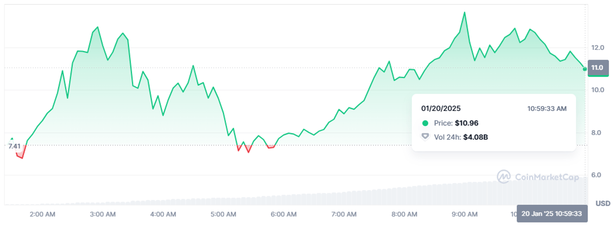Select the 5:00 AM time axis label
This screenshot has height=230, width=613.
point(223,214)
